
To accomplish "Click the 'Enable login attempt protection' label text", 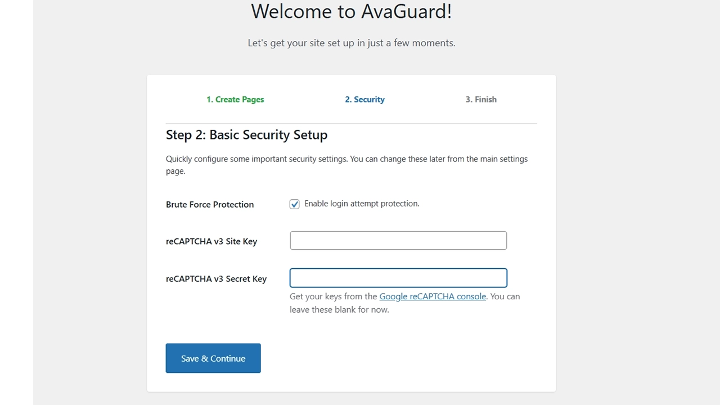I will tap(362, 204).
